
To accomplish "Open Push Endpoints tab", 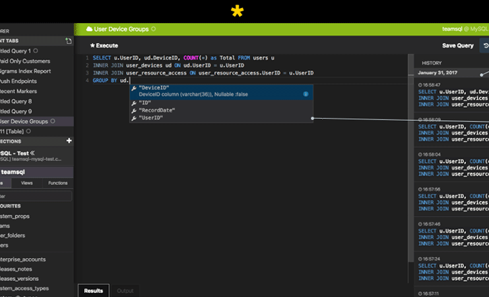I will 36,81.
